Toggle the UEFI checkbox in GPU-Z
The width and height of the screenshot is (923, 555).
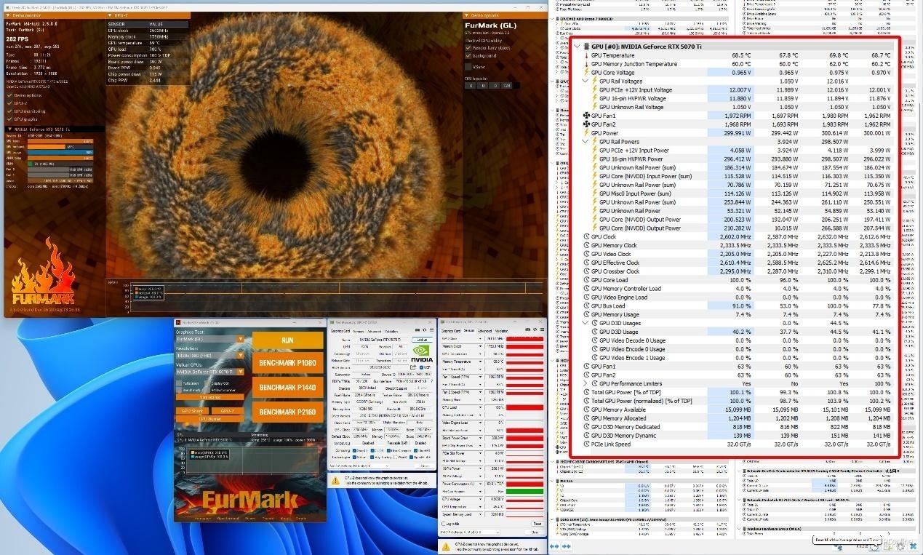tap(421, 367)
